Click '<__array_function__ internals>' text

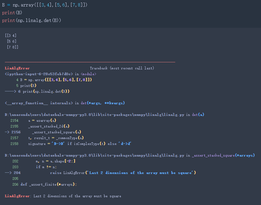pyautogui.click(x=39, y=103)
